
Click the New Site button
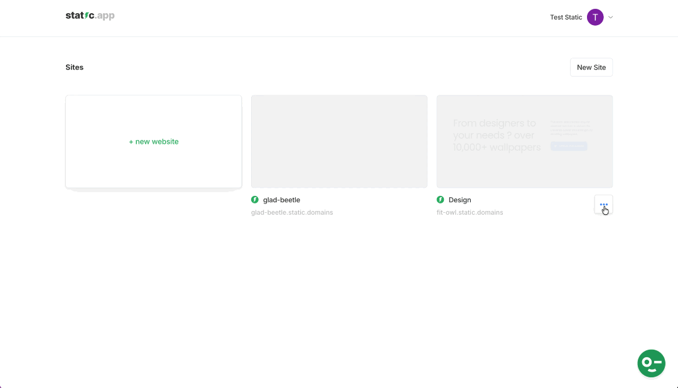click(591, 67)
